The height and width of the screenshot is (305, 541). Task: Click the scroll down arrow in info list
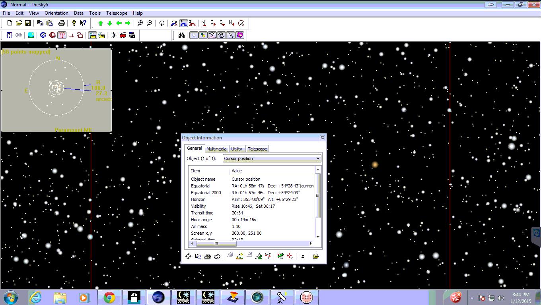coord(317,237)
